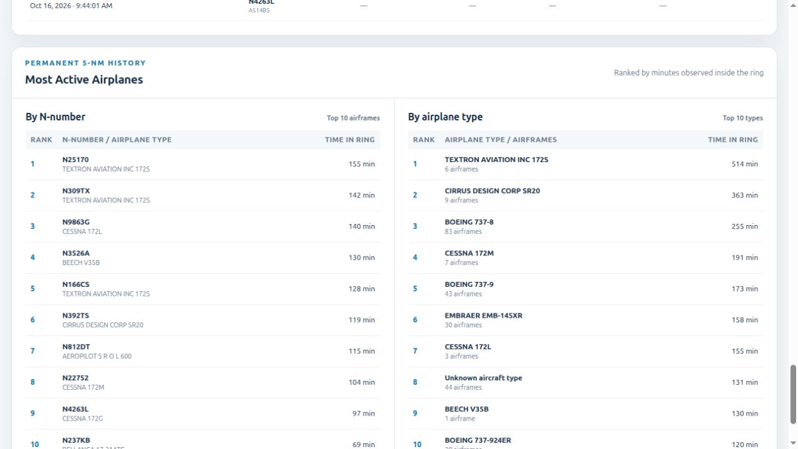Click the scroll up arrow of the page scrollbar
798x449 pixels.
(x=793, y=5)
